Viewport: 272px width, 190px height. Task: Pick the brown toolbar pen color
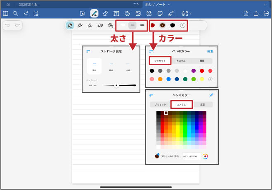(x=162, y=25)
